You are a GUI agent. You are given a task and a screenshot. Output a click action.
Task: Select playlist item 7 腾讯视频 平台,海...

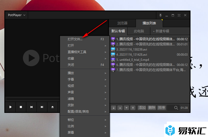click(149, 70)
